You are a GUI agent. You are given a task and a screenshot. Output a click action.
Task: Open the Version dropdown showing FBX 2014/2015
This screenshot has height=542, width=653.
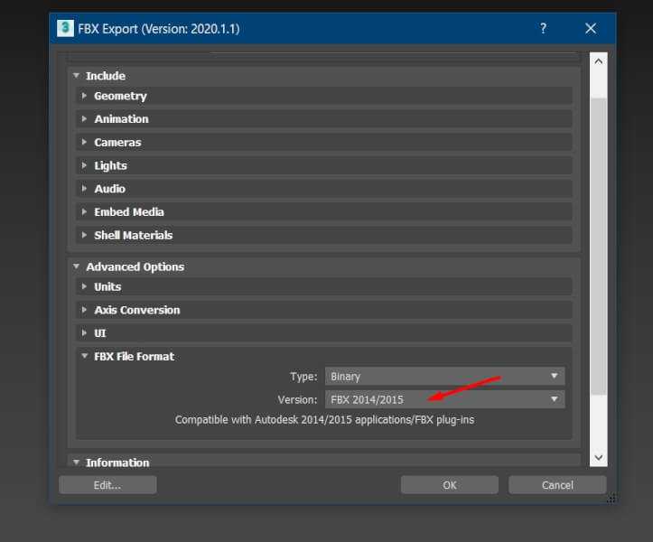tap(444, 399)
